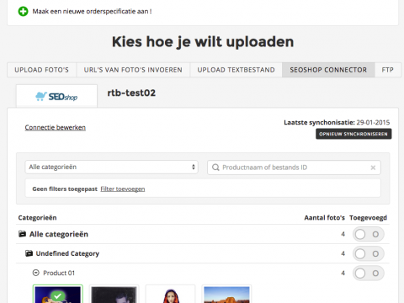The image size is (404, 303).
Task: Open the FTP tab
Action: (x=388, y=70)
